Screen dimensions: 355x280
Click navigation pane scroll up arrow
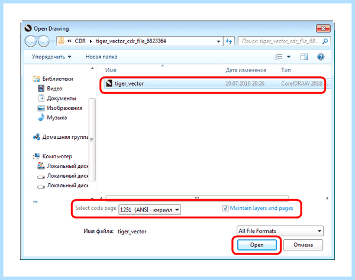tap(92, 69)
